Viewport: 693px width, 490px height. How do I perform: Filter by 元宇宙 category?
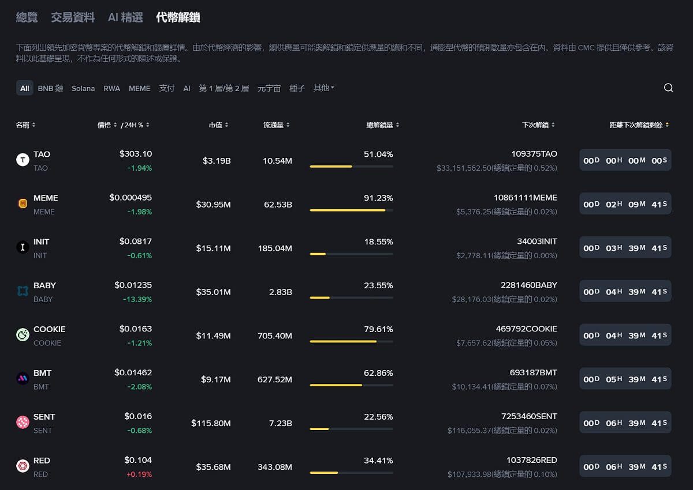(x=269, y=88)
